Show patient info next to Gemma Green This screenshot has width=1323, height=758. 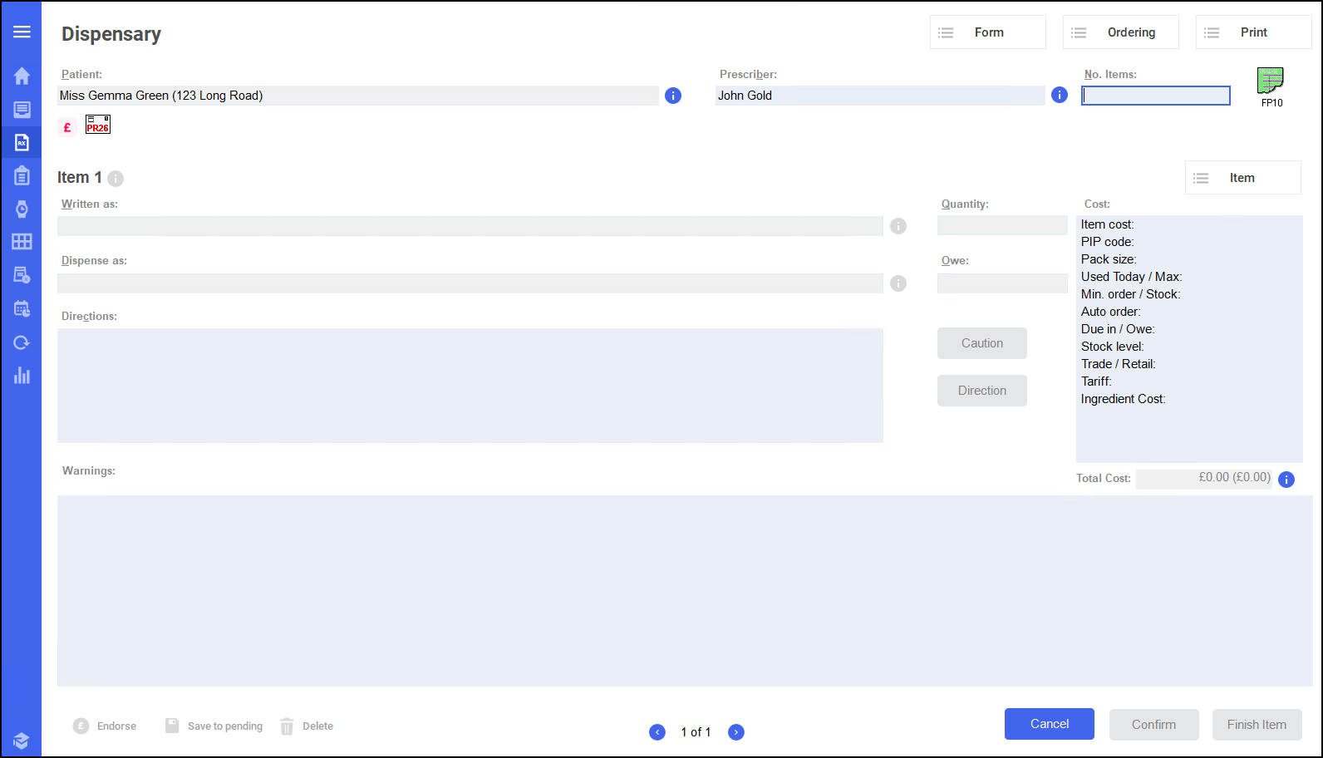[673, 96]
